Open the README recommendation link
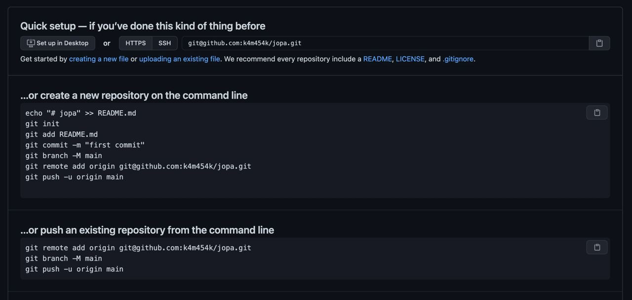Screen dimensions: 632x300 [377, 59]
